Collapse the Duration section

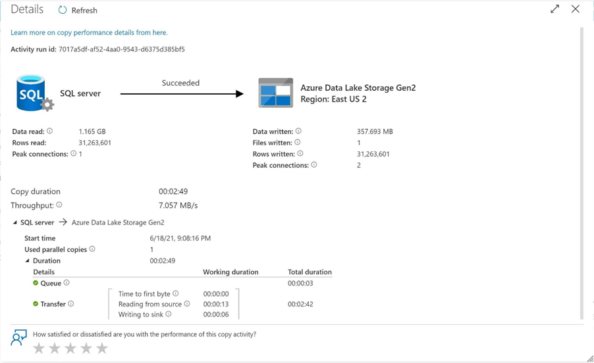(27, 260)
